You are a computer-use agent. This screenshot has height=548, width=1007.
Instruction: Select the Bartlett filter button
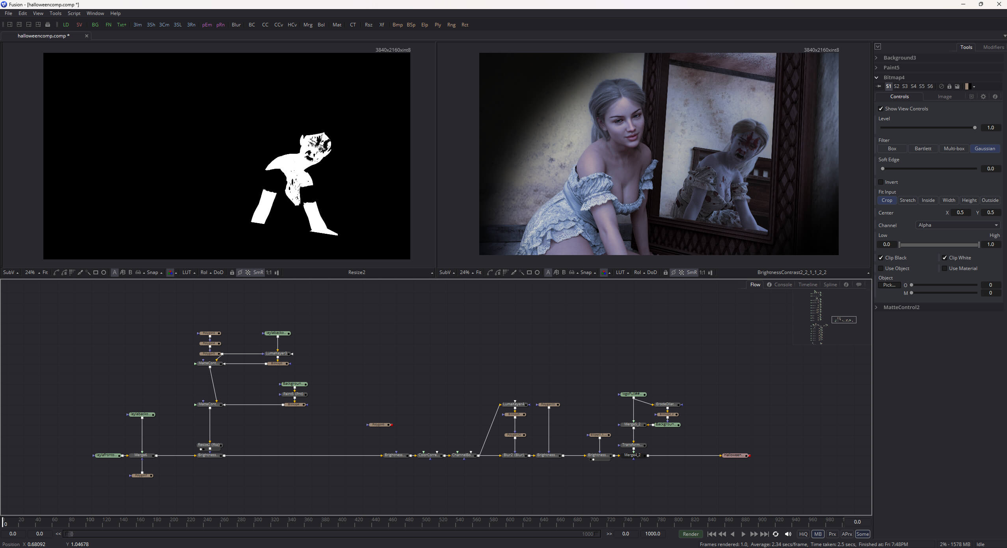pyautogui.click(x=923, y=149)
